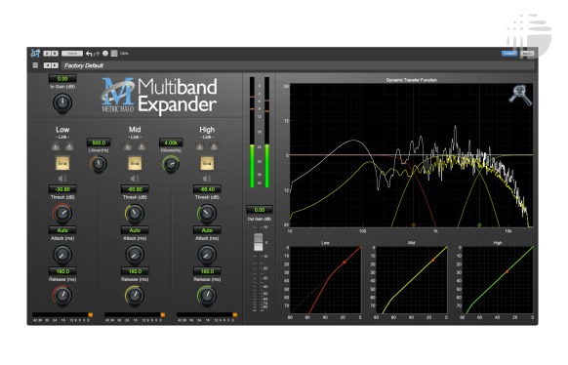Click the High band Thresh value field
Screen dimensions: 568x365
(x=207, y=189)
